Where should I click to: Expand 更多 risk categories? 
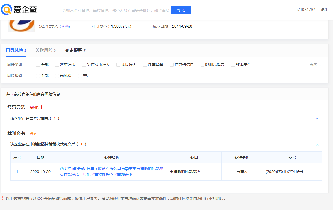(x=315, y=65)
